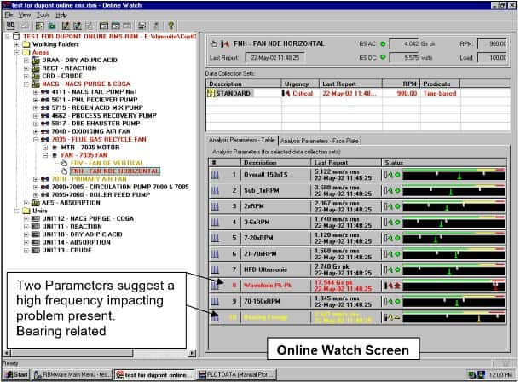Click the red flag icon beside FNH header
This screenshot has height=382, width=520.
pyautogui.click(x=225, y=43)
